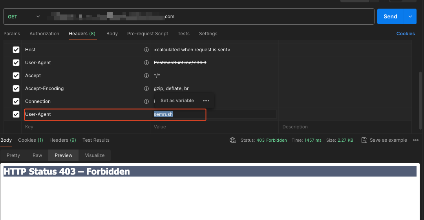Open response more options ellipsis menu
The image size is (424, 220).
point(416,140)
